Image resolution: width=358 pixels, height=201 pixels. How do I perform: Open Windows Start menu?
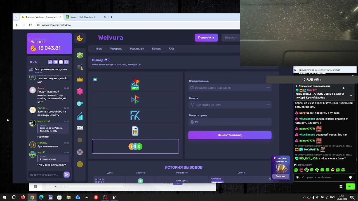click(4, 197)
